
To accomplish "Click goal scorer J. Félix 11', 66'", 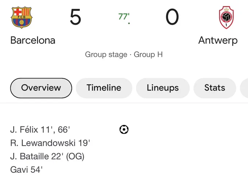I will point(40,130).
